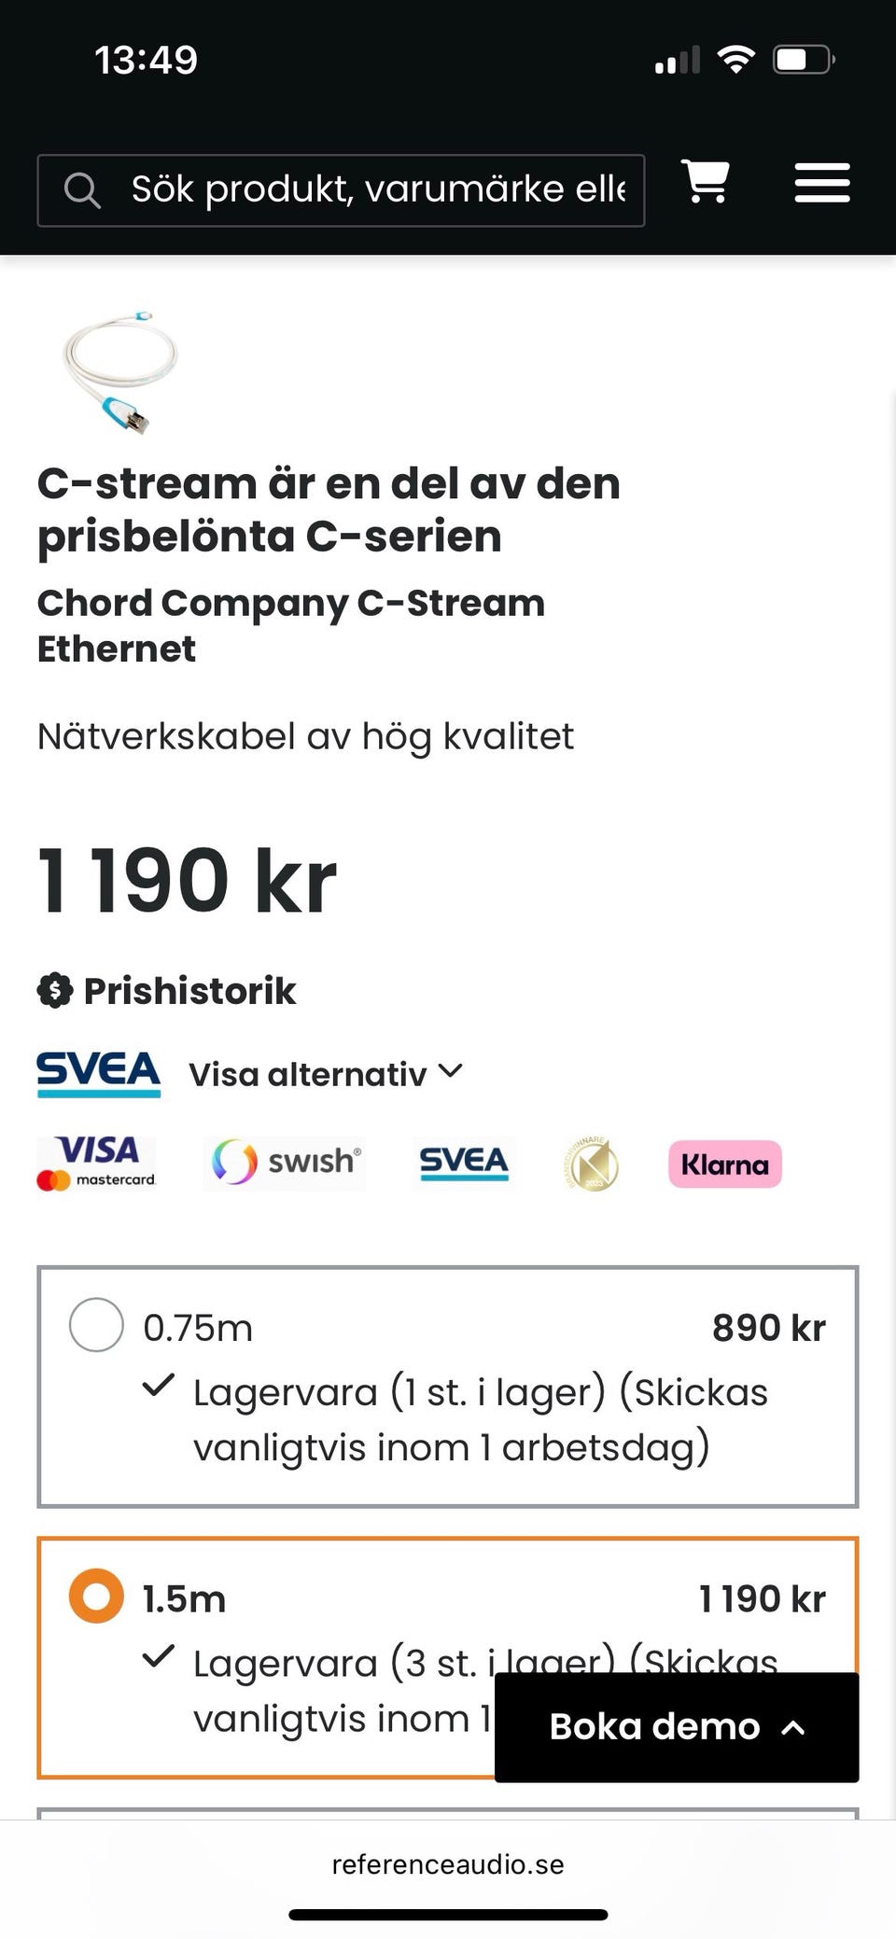896x1939 pixels.
Task: Select the 0.75m cable length option
Action: tap(96, 1325)
